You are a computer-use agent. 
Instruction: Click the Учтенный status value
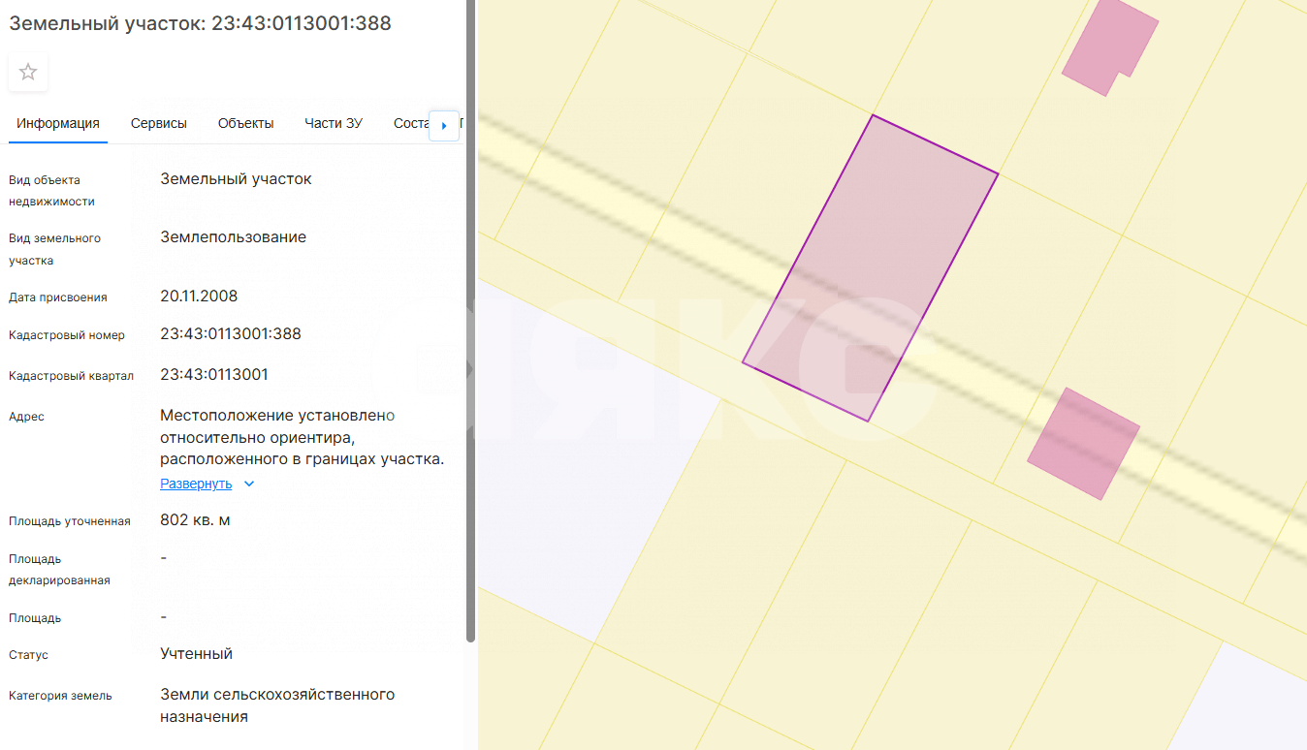(x=196, y=654)
